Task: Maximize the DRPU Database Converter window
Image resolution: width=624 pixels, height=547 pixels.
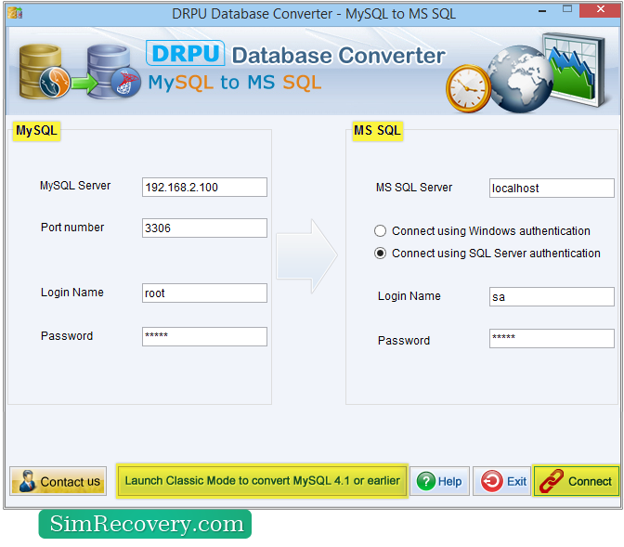Action: pyautogui.click(x=567, y=8)
